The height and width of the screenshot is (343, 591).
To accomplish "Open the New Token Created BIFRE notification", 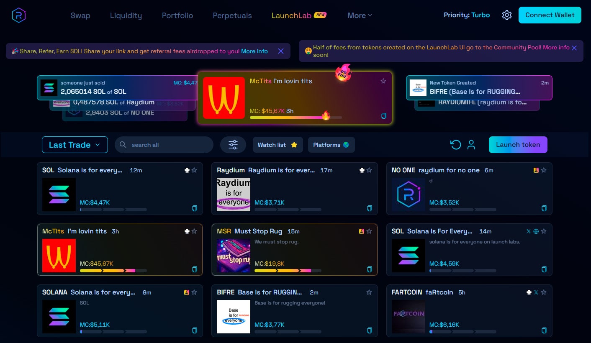I will [479, 88].
